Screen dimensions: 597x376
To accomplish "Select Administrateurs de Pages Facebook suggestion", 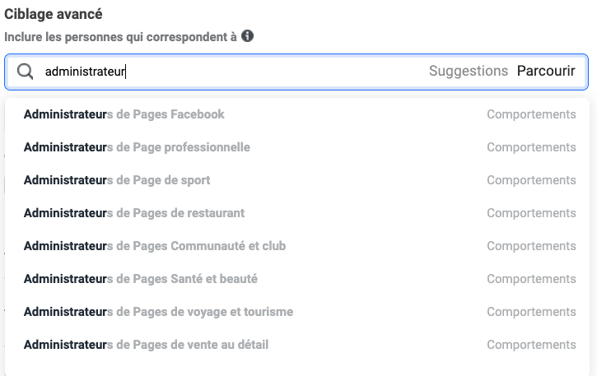I will click(124, 114).
